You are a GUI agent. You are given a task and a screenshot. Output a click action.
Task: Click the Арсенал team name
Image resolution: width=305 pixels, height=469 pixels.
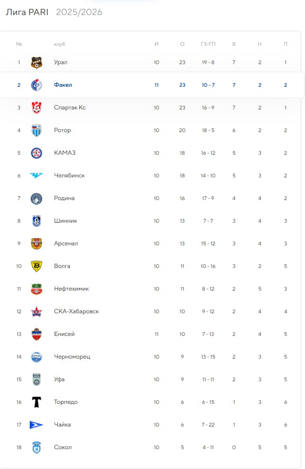pos(66,243)
